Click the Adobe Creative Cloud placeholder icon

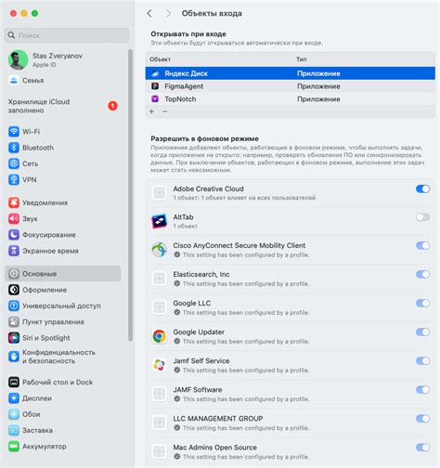coord(159,193)
